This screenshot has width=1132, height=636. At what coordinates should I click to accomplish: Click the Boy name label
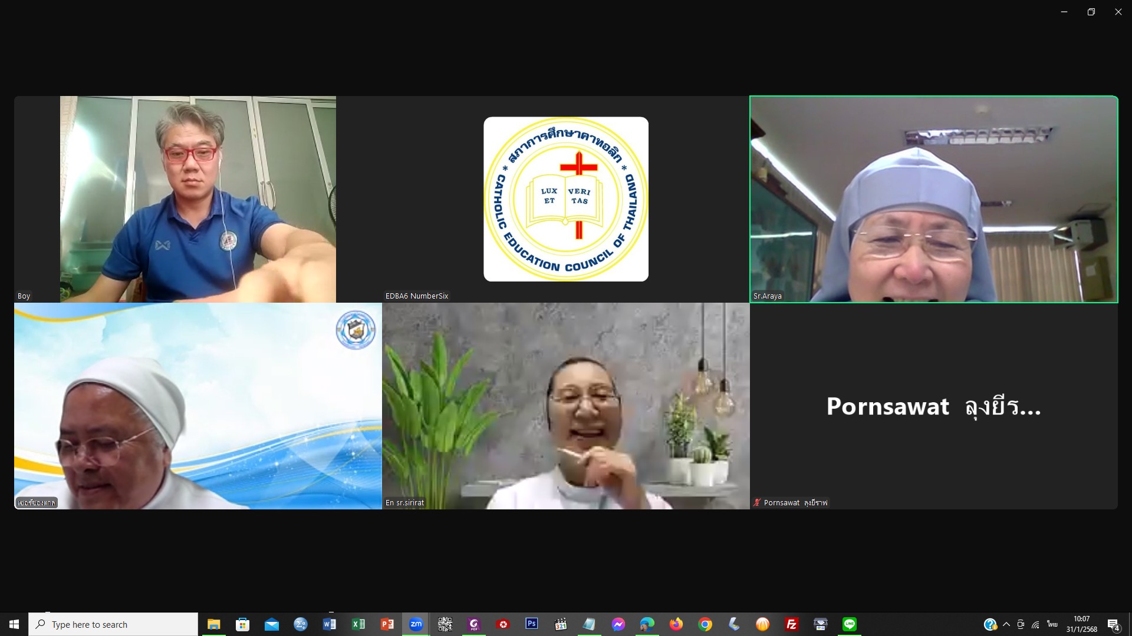(24, 296)
